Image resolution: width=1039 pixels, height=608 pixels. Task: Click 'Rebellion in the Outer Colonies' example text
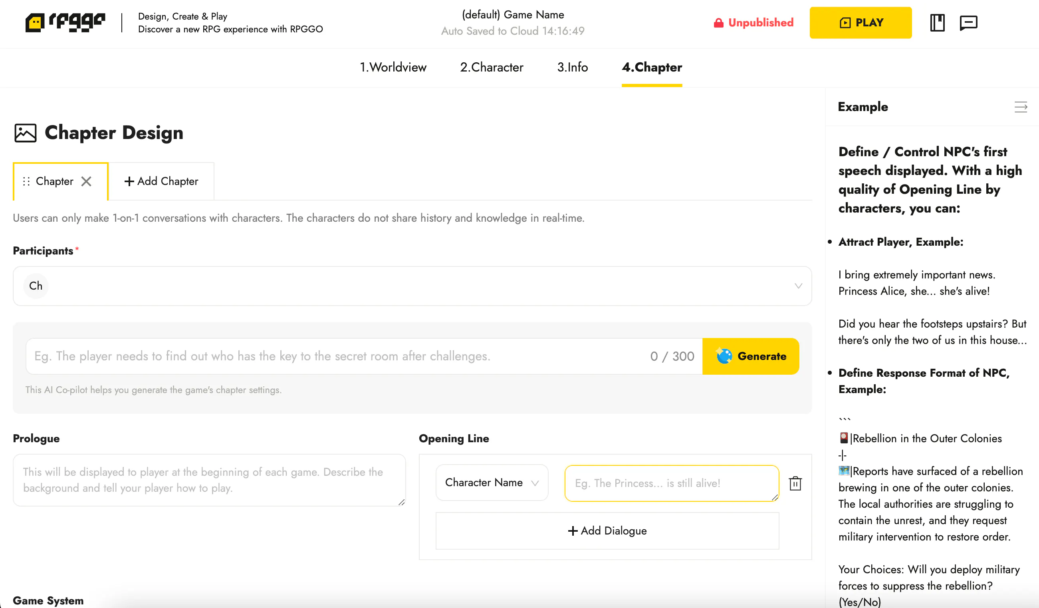927,439
